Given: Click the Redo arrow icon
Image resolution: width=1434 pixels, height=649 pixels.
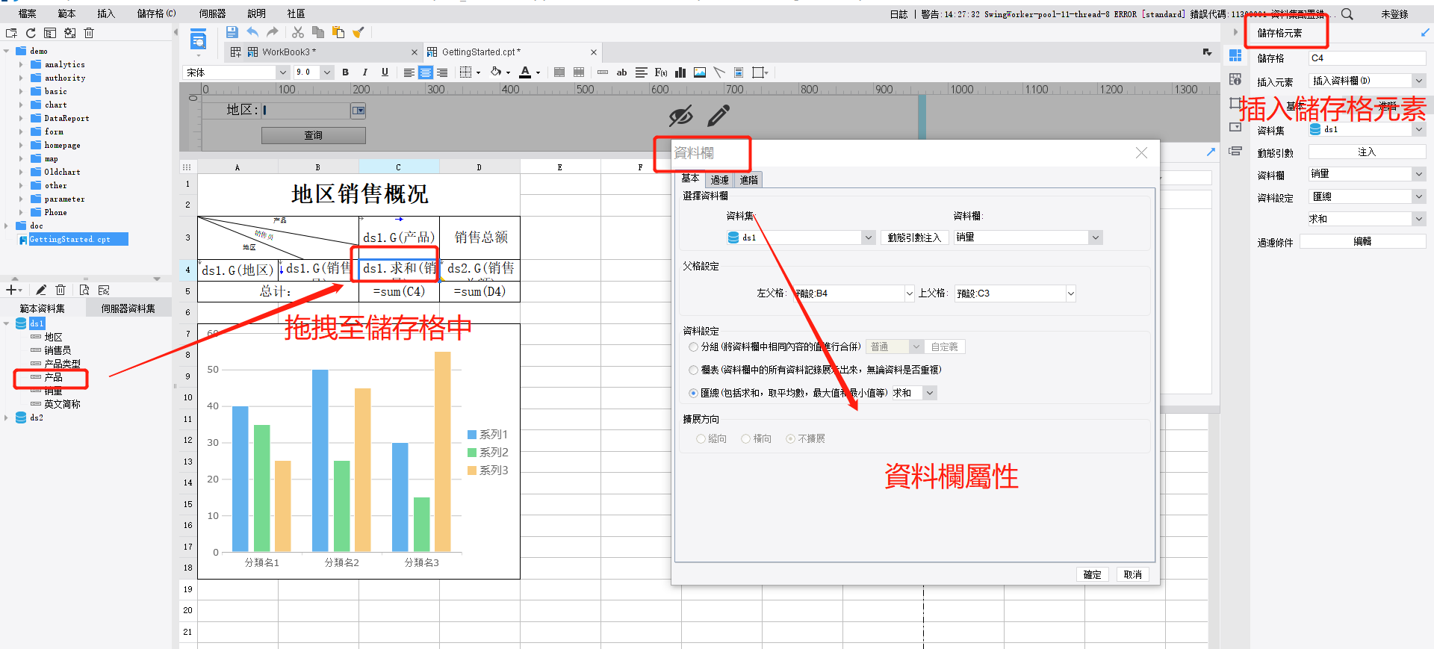Looking at the screenshot, I should (272, 32).
